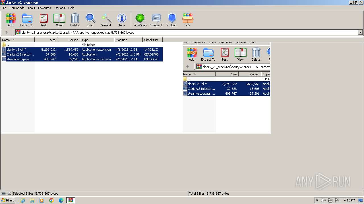Open the Tools menu
This screenshot has height=204, width=364.
point(31,8)
